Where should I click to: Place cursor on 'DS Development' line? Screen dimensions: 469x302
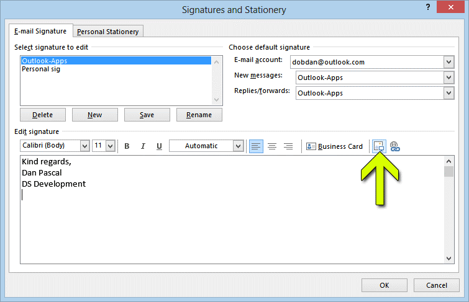pos(53,184)
